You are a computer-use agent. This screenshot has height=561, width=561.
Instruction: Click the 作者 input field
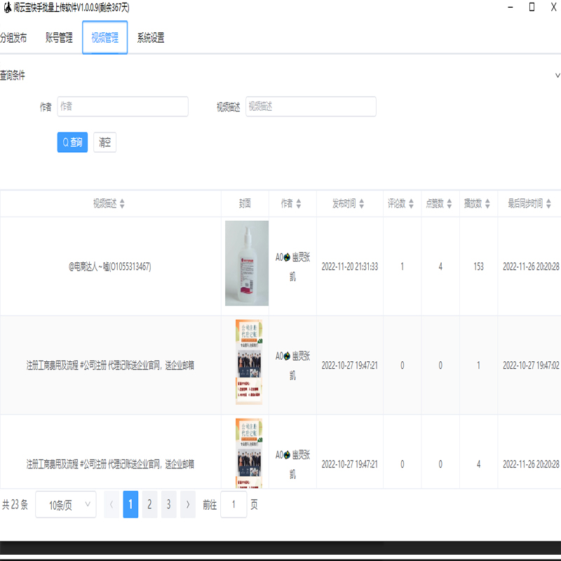pyautogui.click(x=123, y=107)
